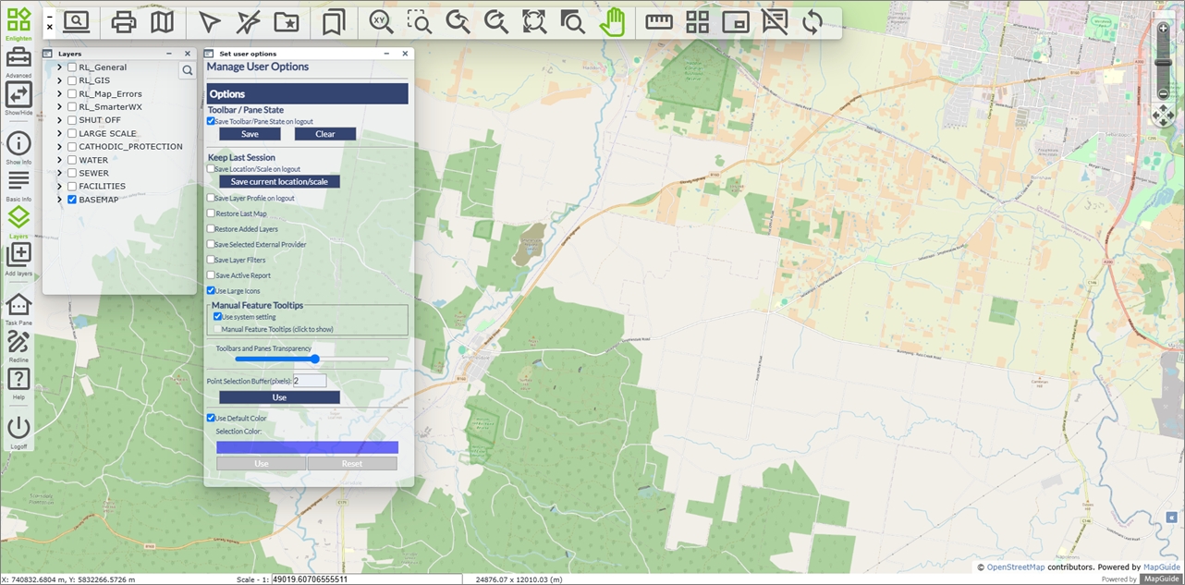Open the Bookmarks tool in toolbar

pos(334,22)
